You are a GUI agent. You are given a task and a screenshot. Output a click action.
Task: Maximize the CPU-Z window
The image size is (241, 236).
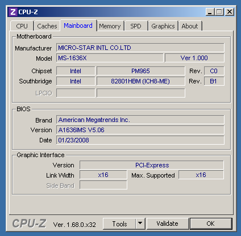pos(219,12)
